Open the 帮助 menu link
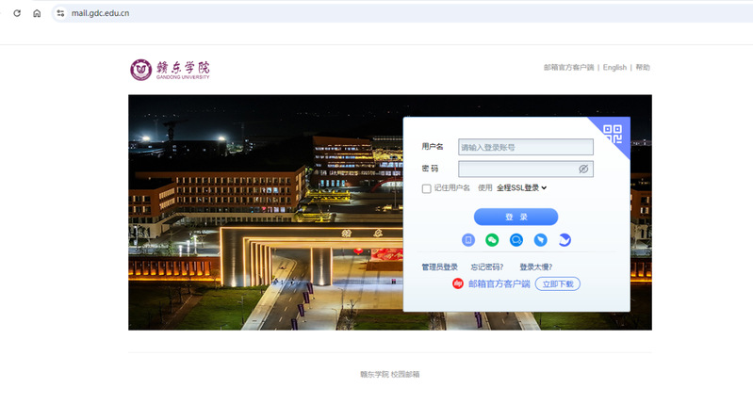Screen dimensions: 753x404 (643, 68)
